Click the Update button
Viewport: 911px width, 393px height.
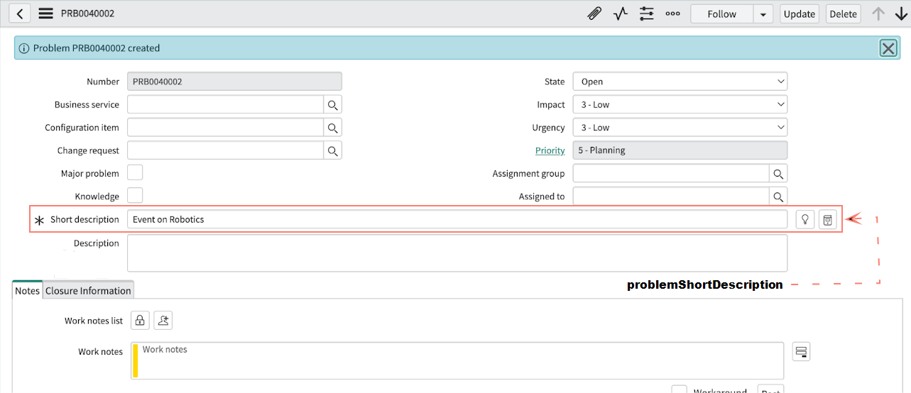click(799, 13)
